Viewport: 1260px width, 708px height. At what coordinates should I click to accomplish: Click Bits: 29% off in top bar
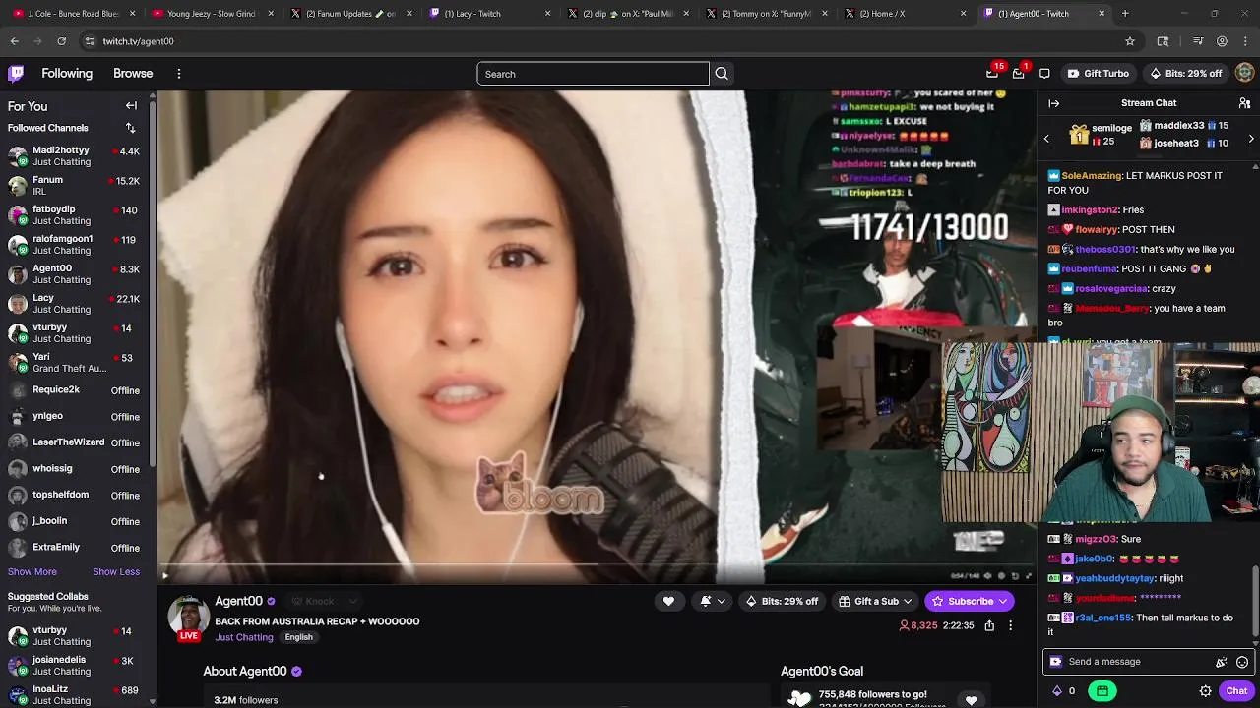click(x=1186, y=74)
